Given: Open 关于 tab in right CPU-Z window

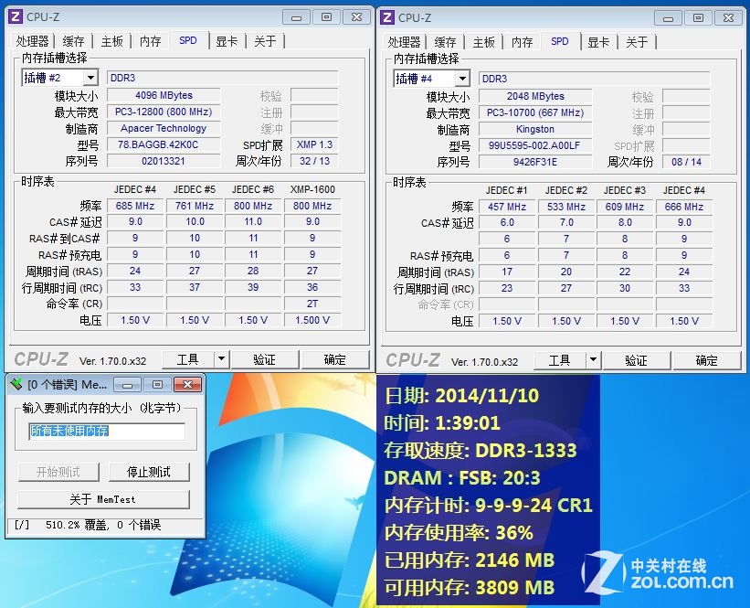Looking at the screenshot, I should click(637, 42).
